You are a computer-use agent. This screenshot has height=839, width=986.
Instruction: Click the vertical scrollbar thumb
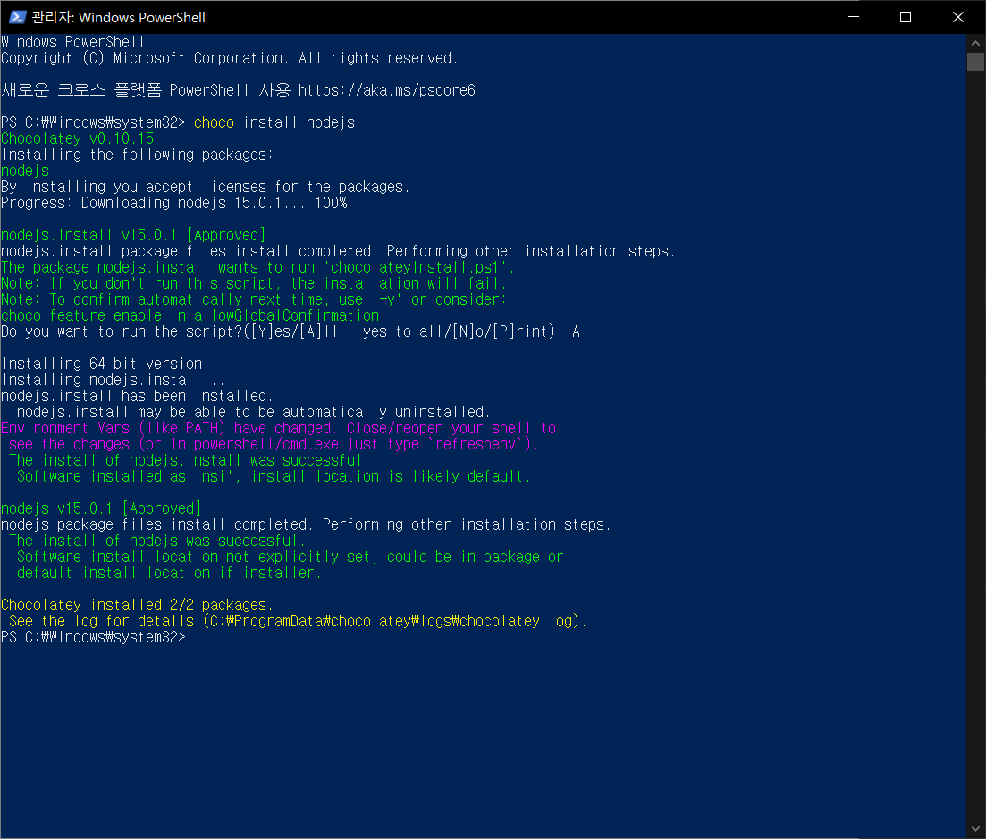point(975,63)
